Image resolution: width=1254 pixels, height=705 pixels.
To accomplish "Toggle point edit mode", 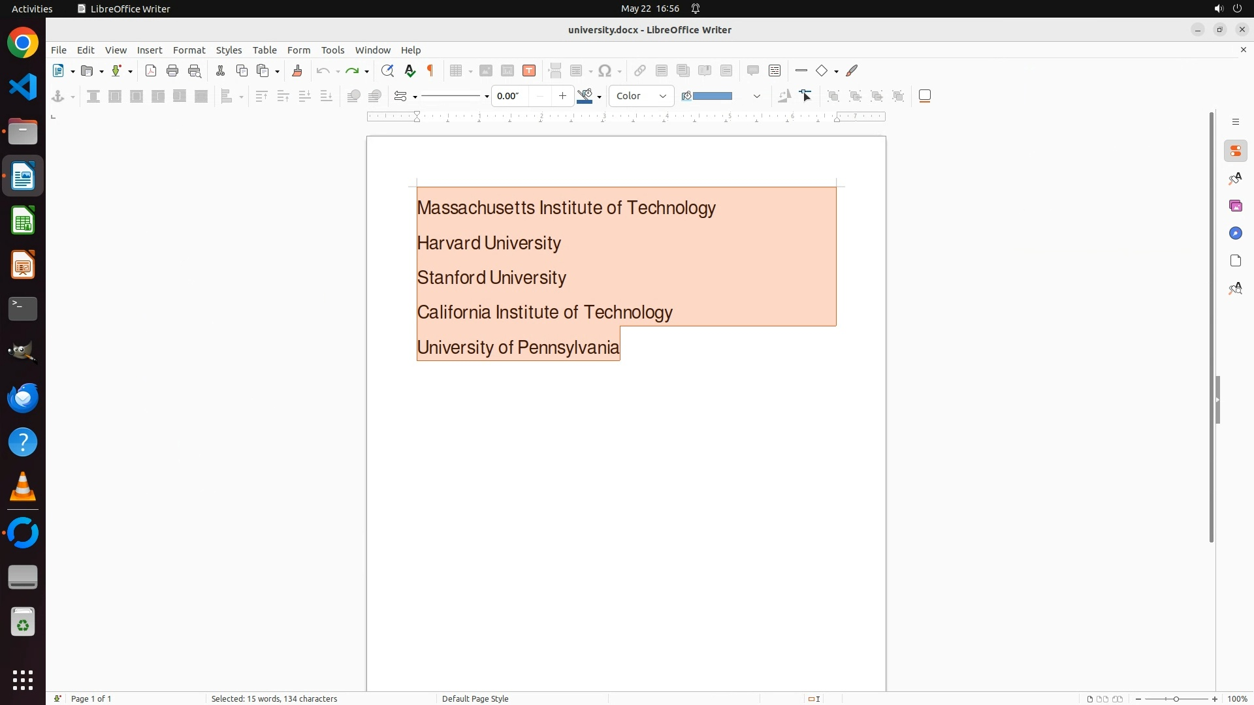I will (x=806, y=96).
